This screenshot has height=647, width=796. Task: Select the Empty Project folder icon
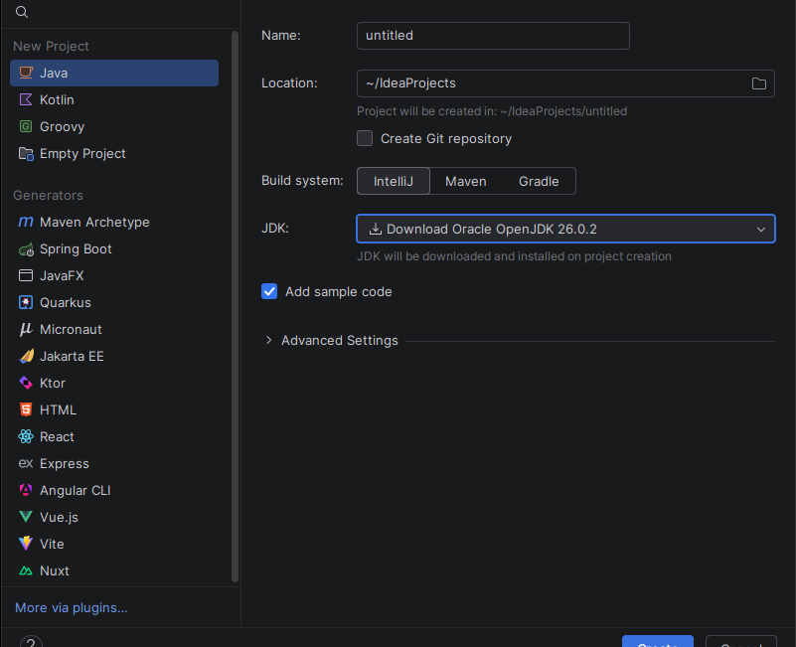point(26,153)
